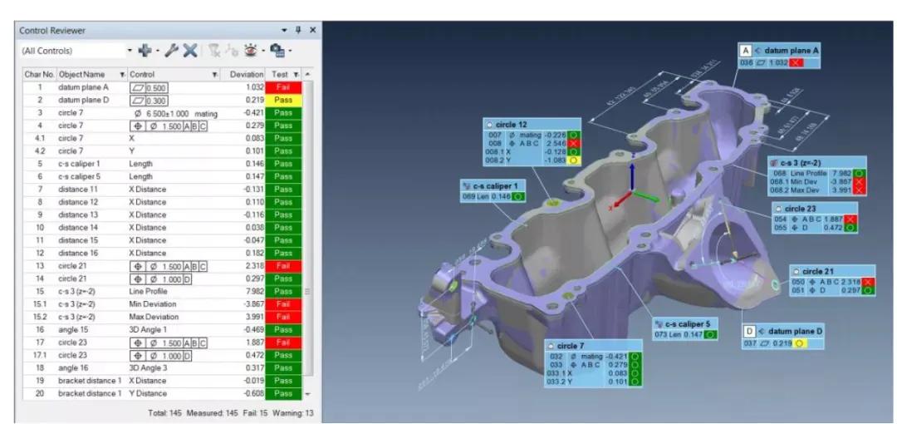The height and width of the screenshot is (424, 897).
Task: Click red X beside 1.887 in circle 23 label
Action: tap(850, 219)
